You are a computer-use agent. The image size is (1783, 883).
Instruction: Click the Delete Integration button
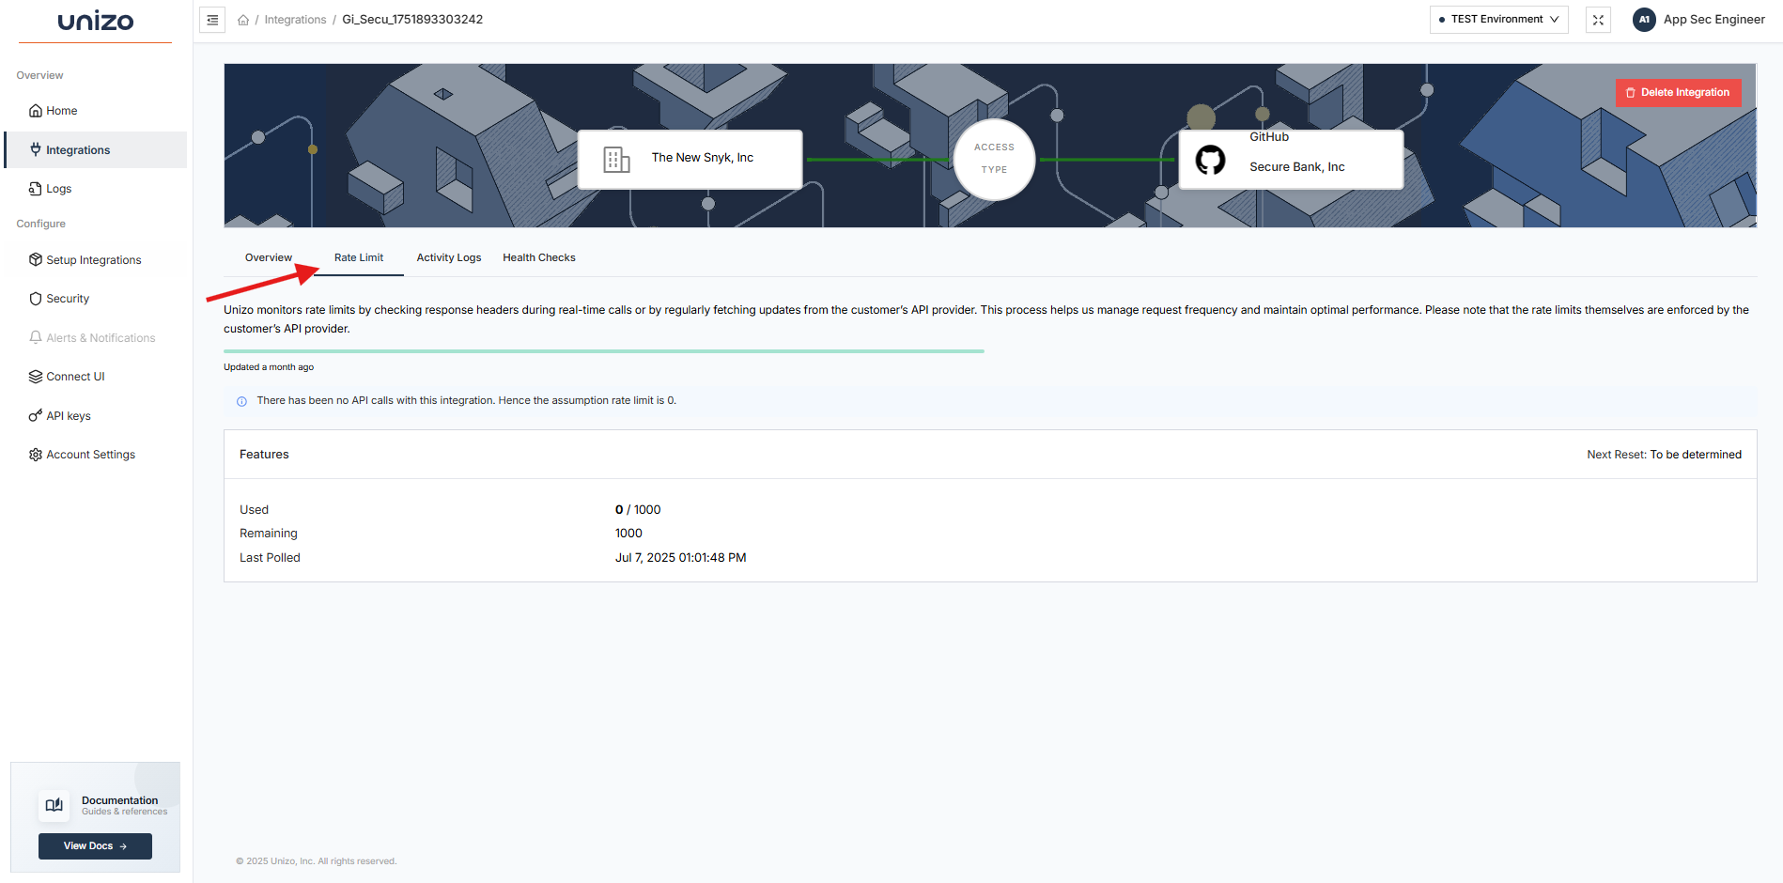pos(1678,92)
